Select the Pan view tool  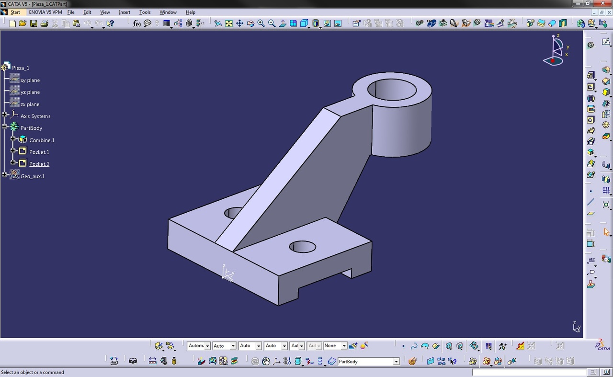pyautogui.click(x=239, y=23)
